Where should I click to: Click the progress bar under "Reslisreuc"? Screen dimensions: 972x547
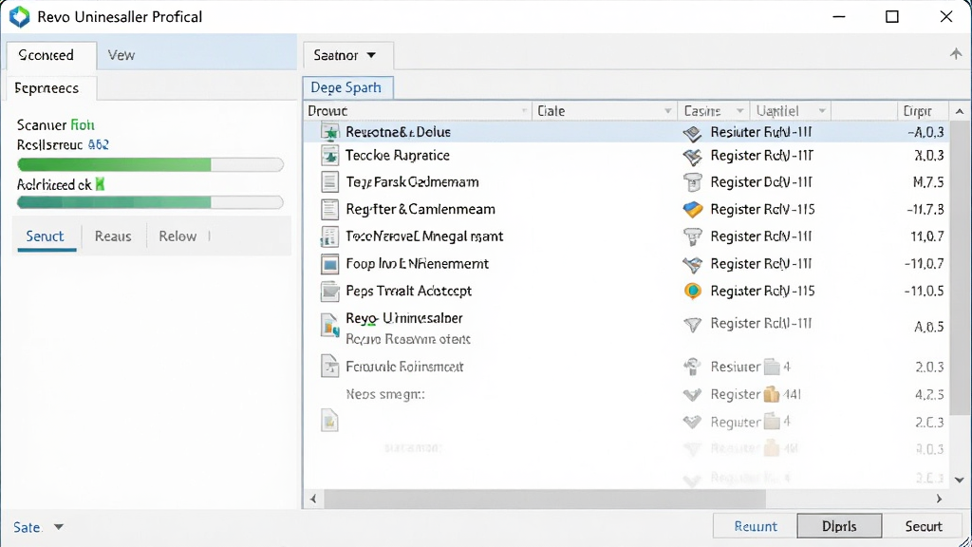pyautogui.click(x=151, y=164)
